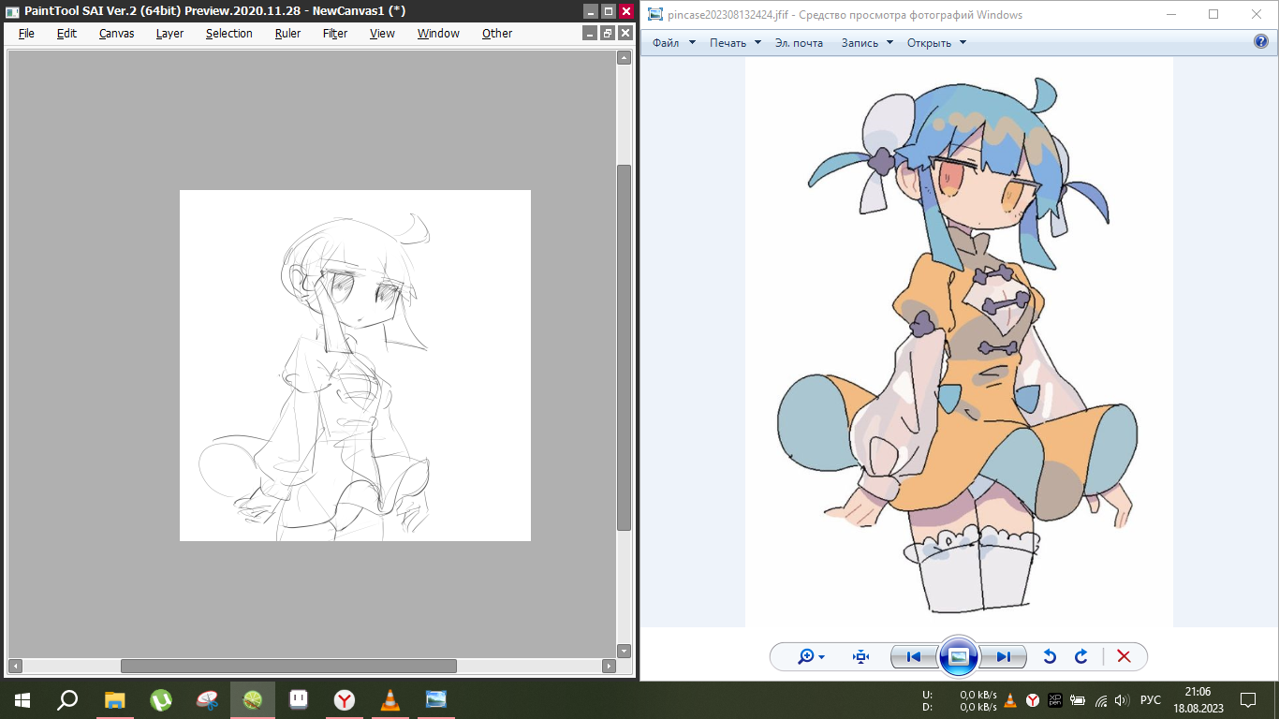
Task: Rotate the photo counterclockwise
Action: click(x=1050, y=657)
